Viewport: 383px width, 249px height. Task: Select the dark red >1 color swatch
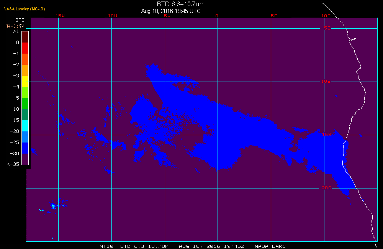tap(25, 37)
